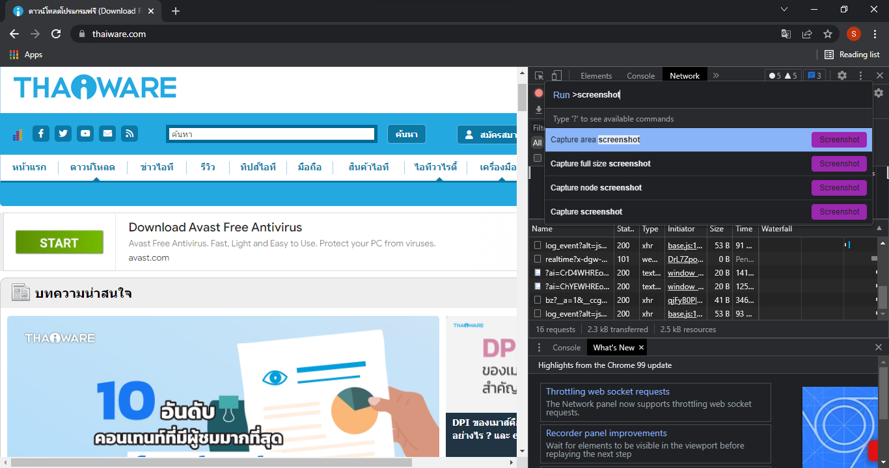Open the Apps bookmarks shortcut
Image resolution: width=889 pixels, height=468 pixels.
click(26, 55)
